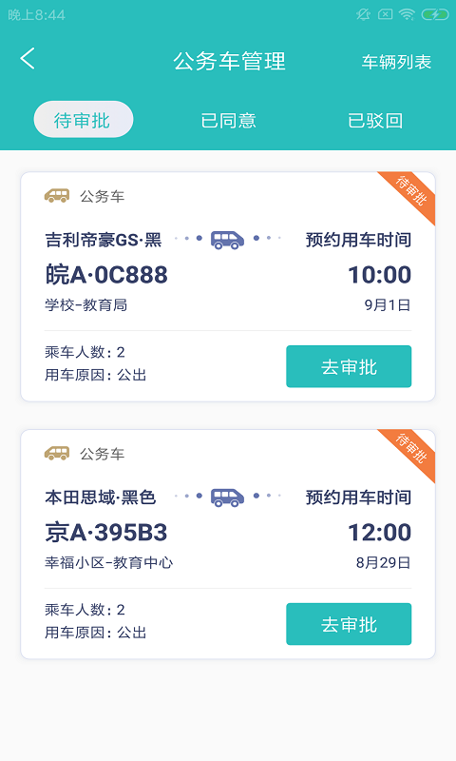Viewport: 456px width, 761px height.
Task: Tap the 幸福小区-教育中心 route text
Action: click(x=108, y=562)
